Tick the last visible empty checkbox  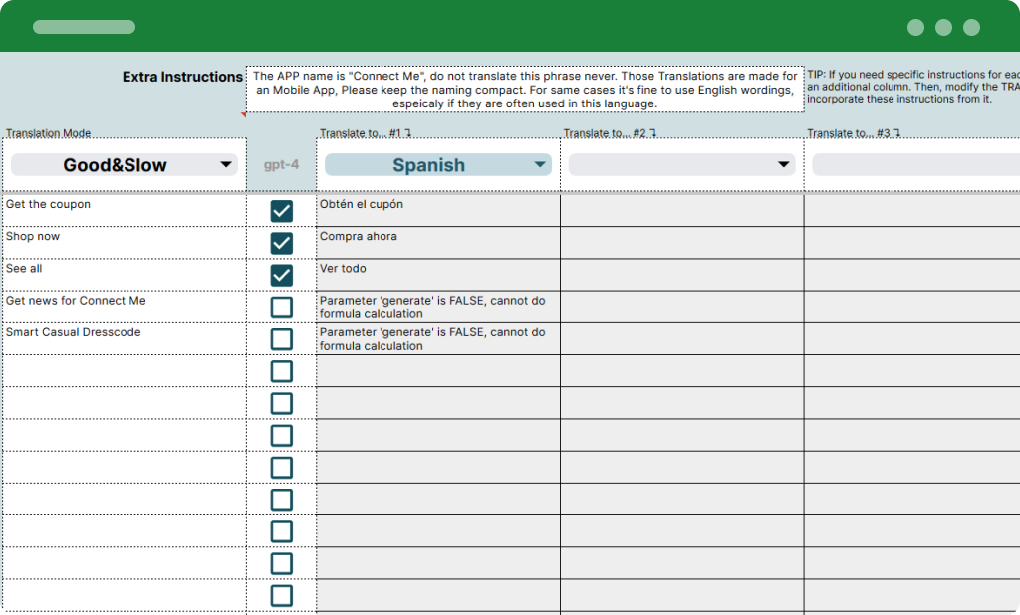[282, 595]
